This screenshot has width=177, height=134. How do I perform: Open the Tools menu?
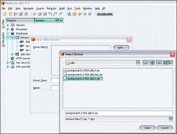click(x=78, y=9)
